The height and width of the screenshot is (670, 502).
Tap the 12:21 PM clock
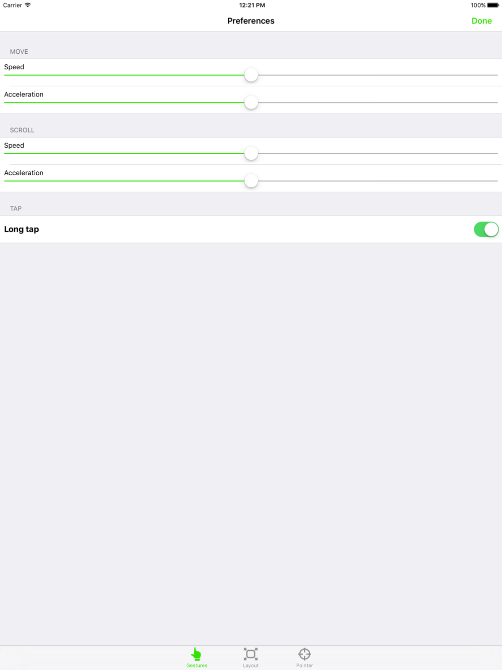pos(252,5)
